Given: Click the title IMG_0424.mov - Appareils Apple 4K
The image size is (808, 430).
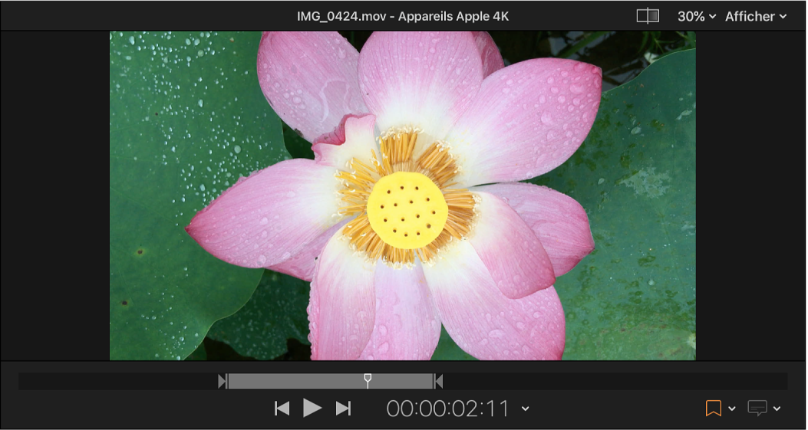Looking at the screenshot, I should tap(403, 16).
